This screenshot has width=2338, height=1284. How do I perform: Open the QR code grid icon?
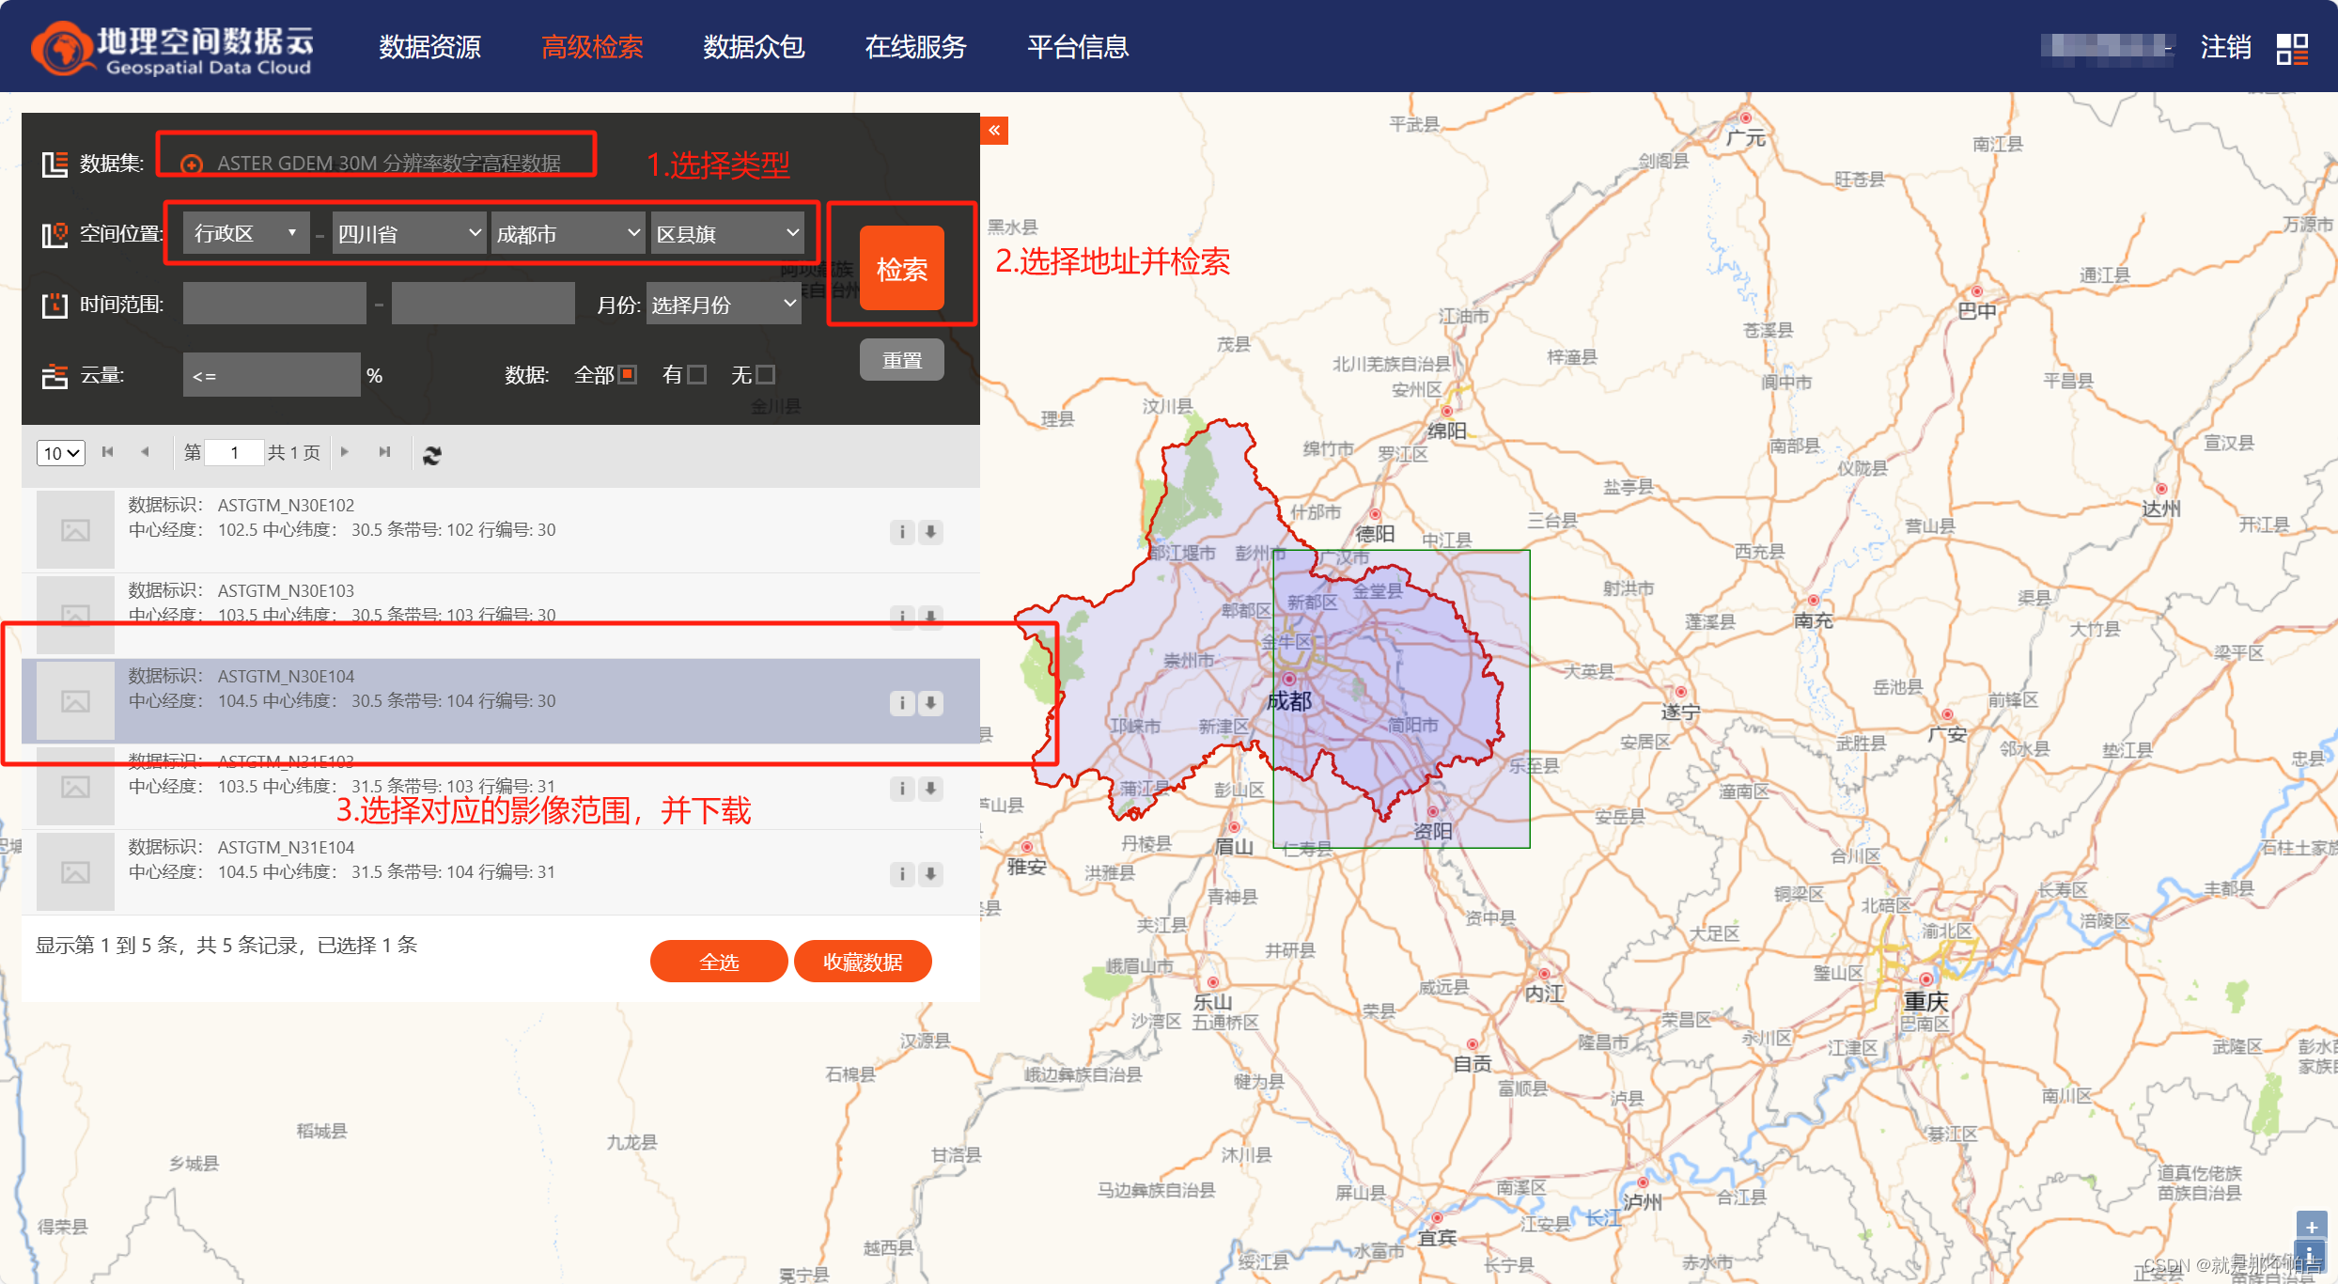coord(2291,48)
